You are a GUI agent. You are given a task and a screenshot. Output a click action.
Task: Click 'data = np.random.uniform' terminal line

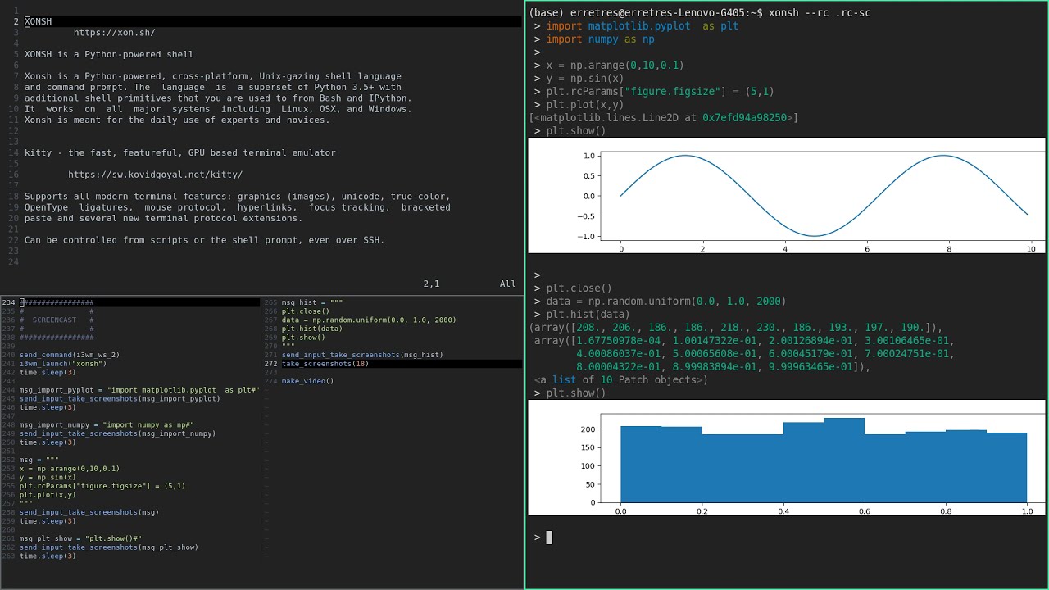pos(666,302)
